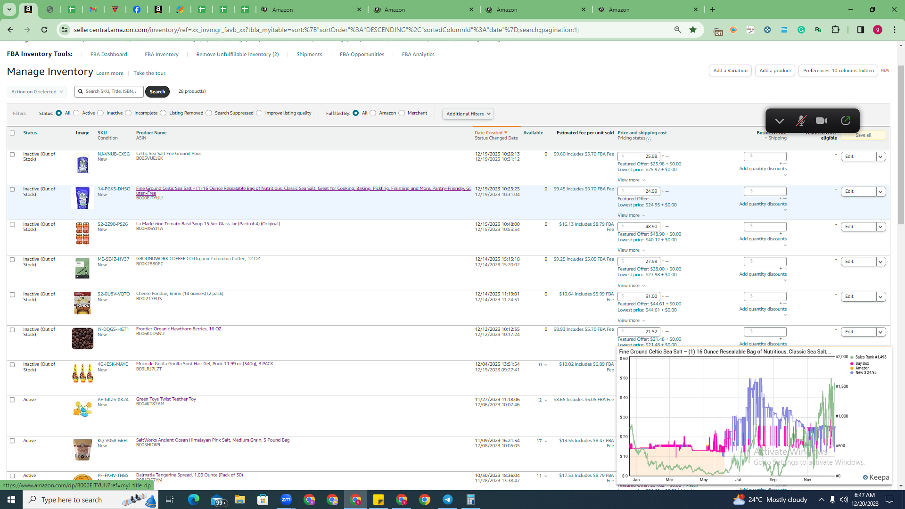Image resolution: width=905 pixels, height=509 pixels.
Task: Open the Frontier Hawthorn Berries product thumbnail
Action: click(82, 339)
